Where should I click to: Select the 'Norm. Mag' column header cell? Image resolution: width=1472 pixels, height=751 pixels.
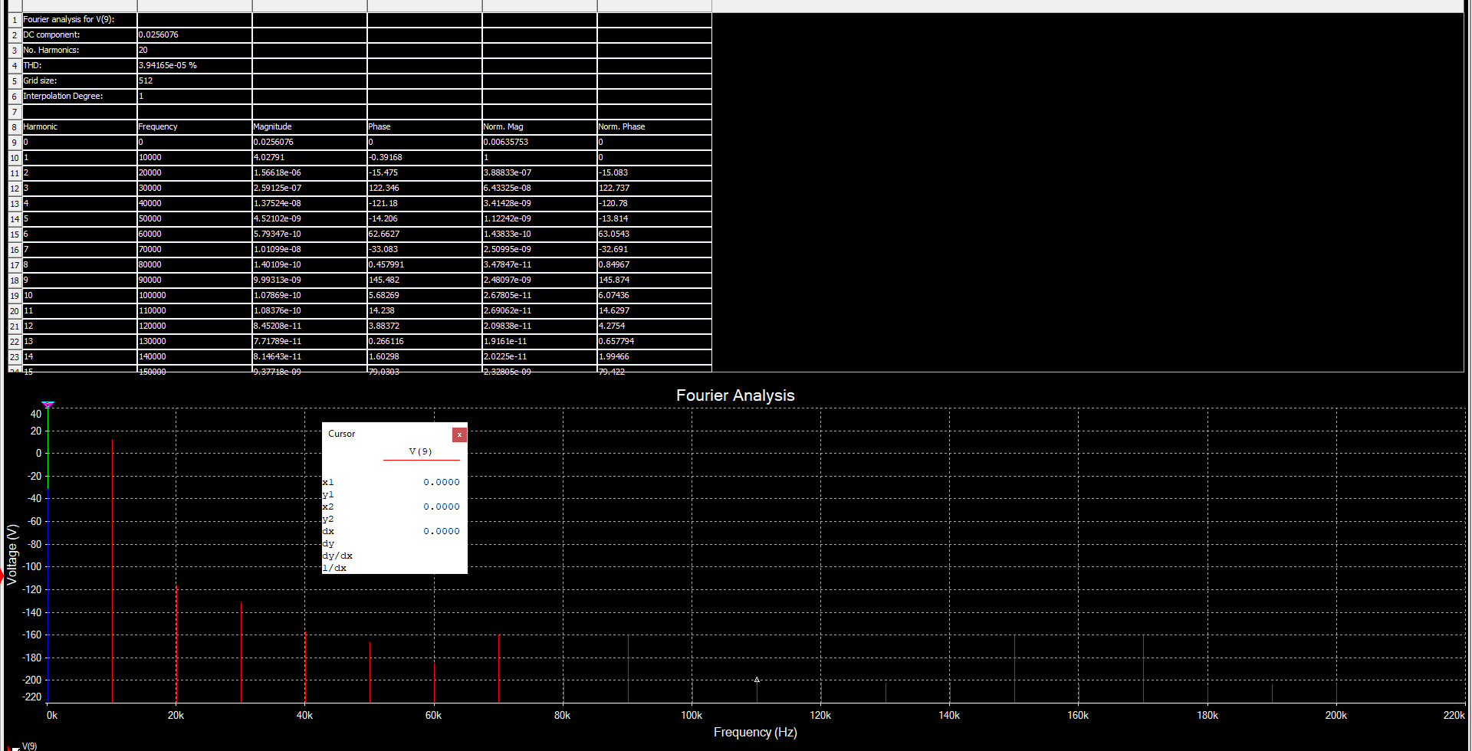click(540, 127)
